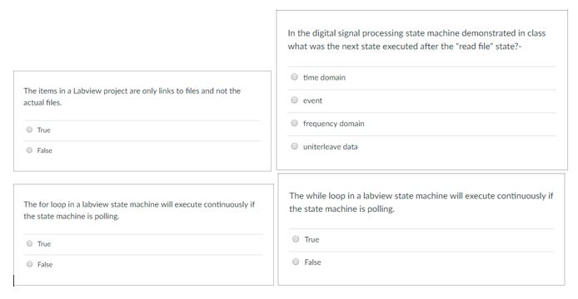The width and height of the screenshot is (578, 299).
Task: Select False for the for loop question
Action: click(x=29, y=264)
